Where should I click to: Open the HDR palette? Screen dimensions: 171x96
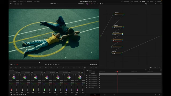tap(25, 67)
